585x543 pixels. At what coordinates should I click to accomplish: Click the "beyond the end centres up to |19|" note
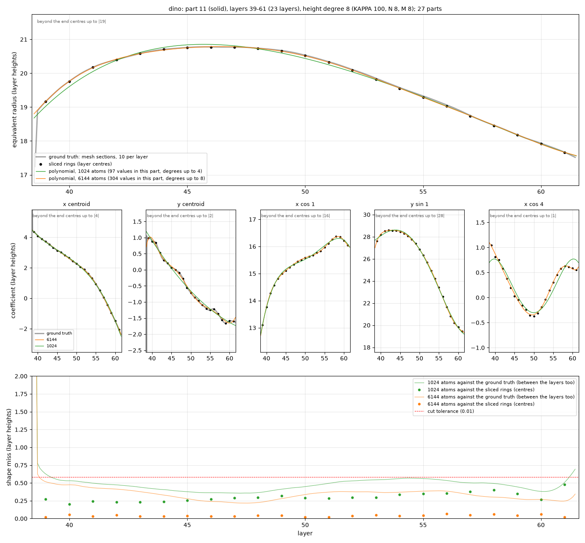(x=71, y=21)
